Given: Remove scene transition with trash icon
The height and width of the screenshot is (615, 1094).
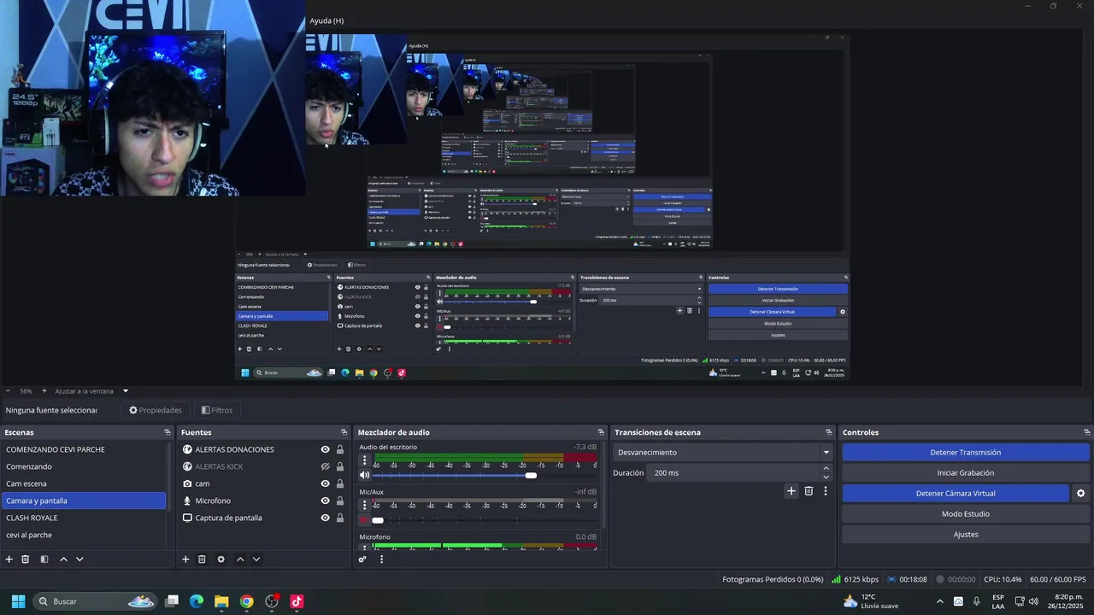Looking at the screenshot, I should [x=809, y=491].
